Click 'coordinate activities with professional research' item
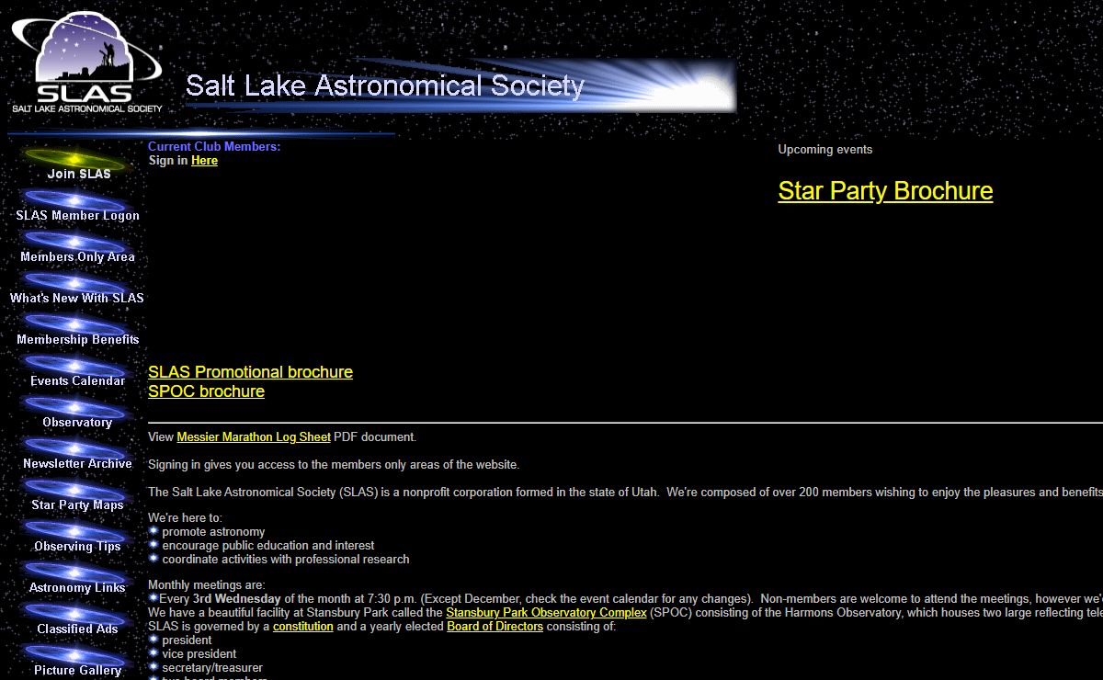 click(x=286, y=560)
